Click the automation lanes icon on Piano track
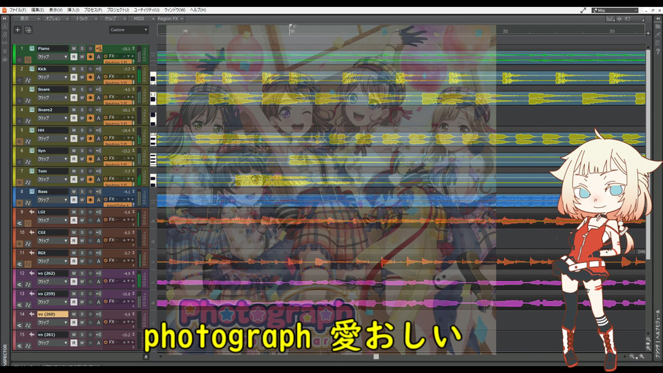Viewport: 663px width, 373px height. point(28,59)
